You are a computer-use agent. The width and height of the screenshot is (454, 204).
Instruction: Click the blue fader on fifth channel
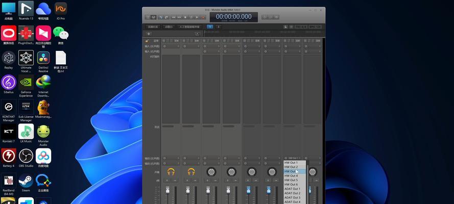click(248, 190)
